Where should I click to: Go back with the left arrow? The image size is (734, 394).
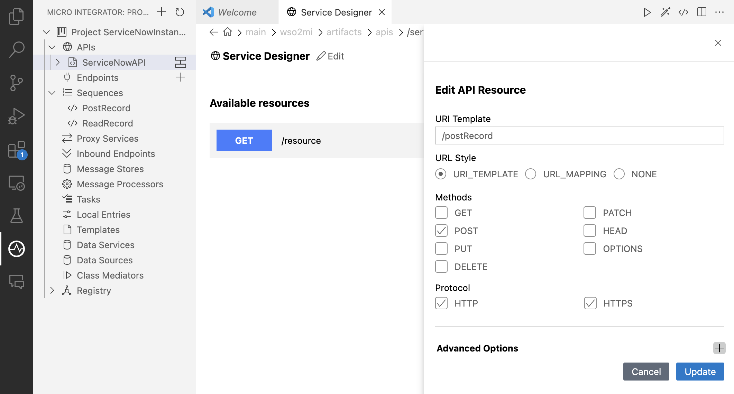pyautogui.click(x=214, y=32)
